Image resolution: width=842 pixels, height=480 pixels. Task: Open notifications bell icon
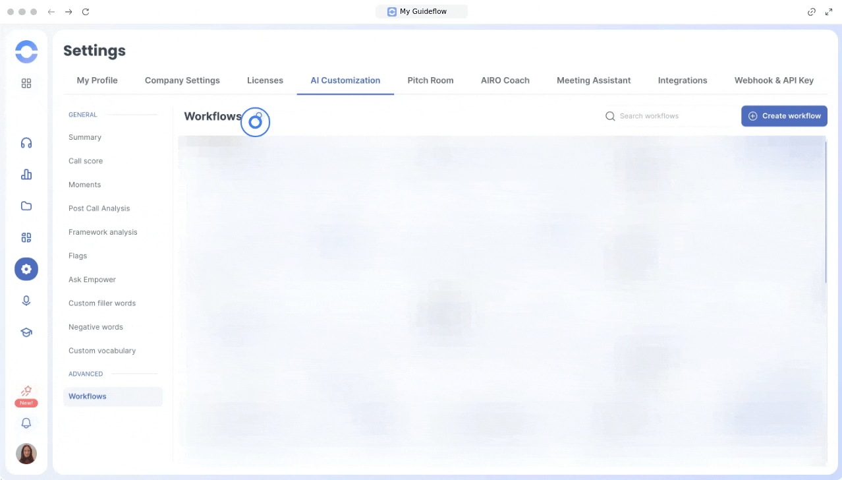coord(26,423)
